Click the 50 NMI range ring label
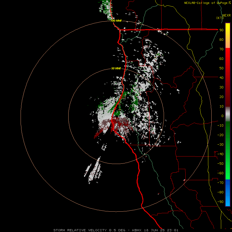 coord(116,68)
